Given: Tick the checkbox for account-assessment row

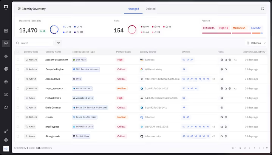Looking at the screenshot, I should 18,60.
